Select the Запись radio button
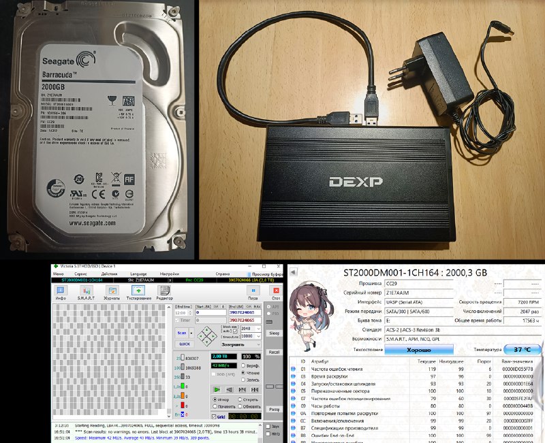The width and height of the screenshot is (545, 443). point(243,380)
